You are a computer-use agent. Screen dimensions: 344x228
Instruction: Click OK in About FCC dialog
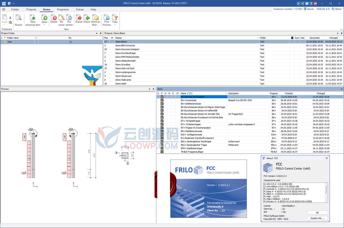coord(317,213)
